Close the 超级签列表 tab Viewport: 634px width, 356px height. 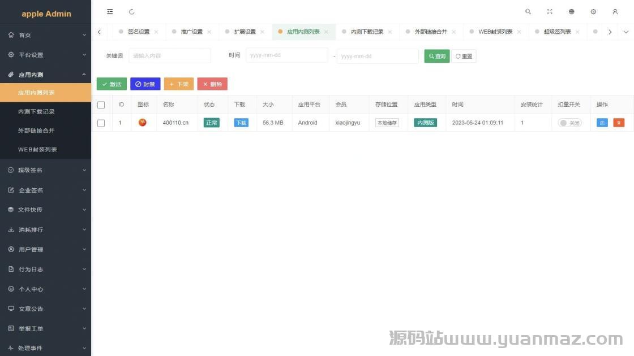[577, 32]
